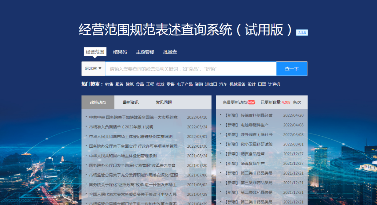Open the 微小卫星科研试验 update entry

pyautogui.click(x=256, y=144)
